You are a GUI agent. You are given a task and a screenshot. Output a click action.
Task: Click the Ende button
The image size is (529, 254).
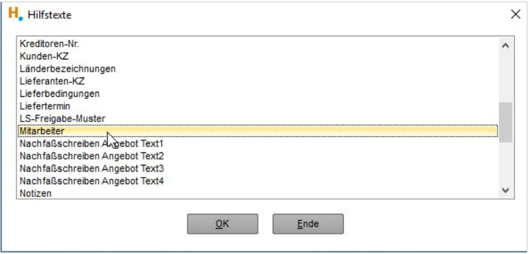[x=308, y=224]
